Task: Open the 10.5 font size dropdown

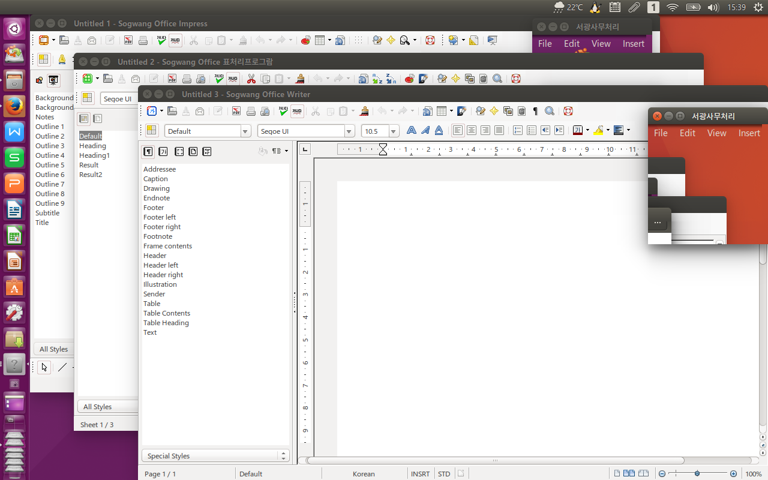Action: 394,131
